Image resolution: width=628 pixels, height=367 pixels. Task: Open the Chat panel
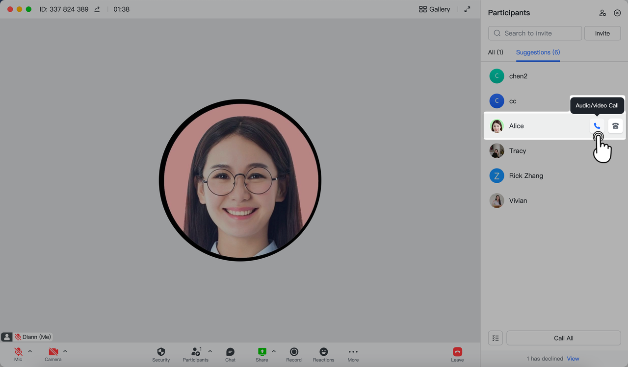[x=230, y=353]
